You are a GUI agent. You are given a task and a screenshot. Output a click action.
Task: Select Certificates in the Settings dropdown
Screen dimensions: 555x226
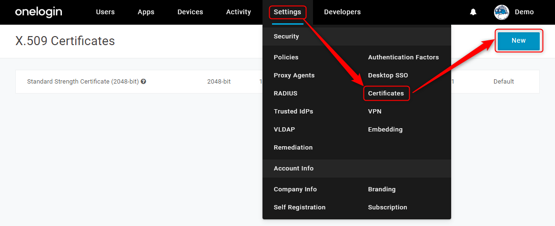[x=386, y=94]
